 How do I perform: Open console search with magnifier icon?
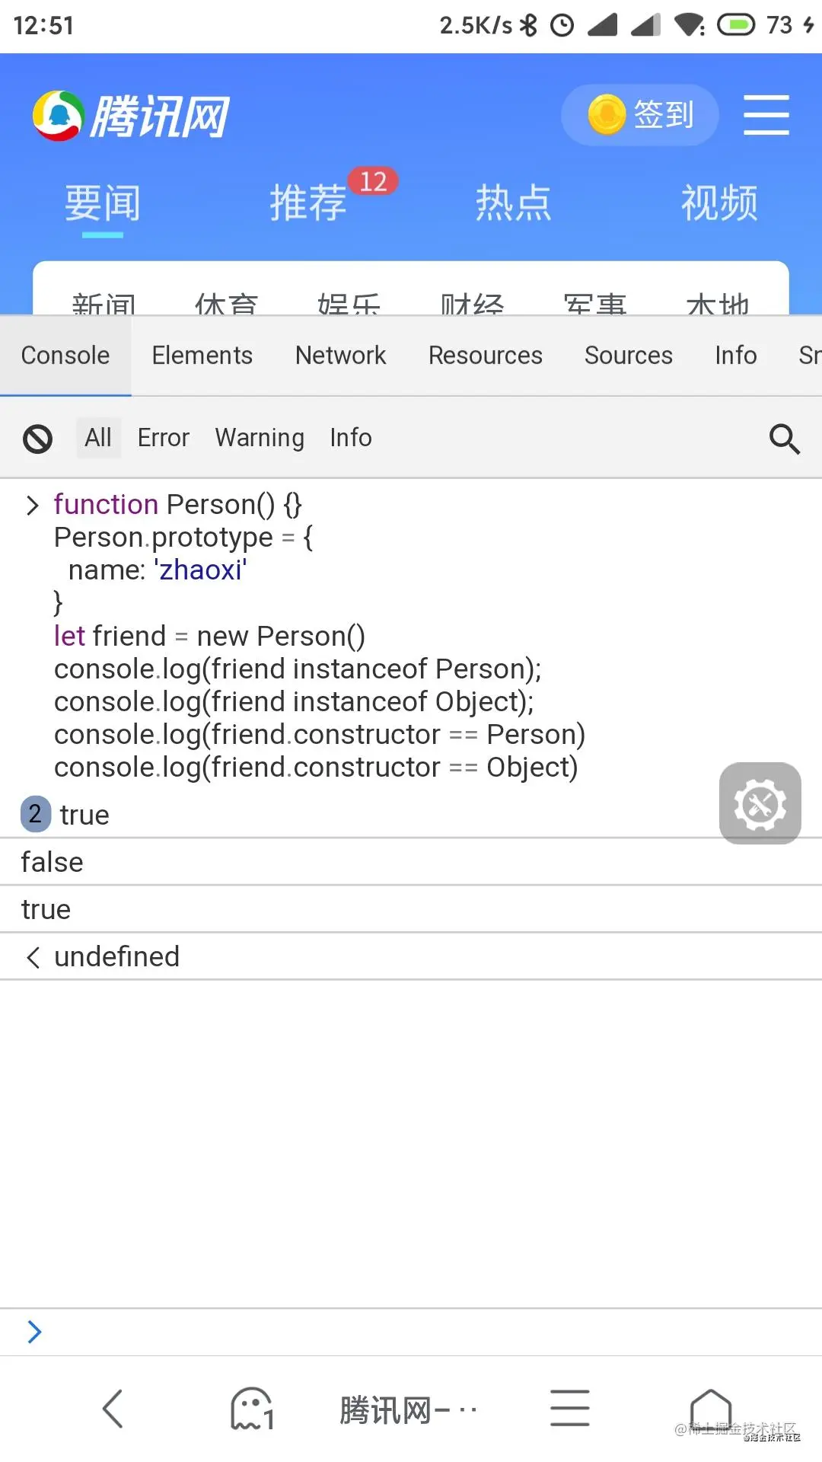784,439
